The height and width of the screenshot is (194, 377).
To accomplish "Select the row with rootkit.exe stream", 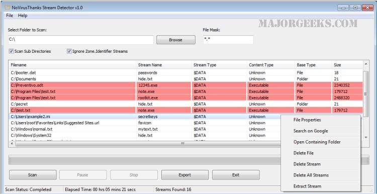I will (185, 98).
